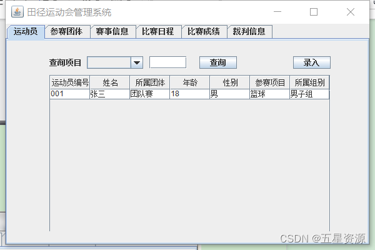Select the 参赛项目 column header
This screenshot has width=375, height=250.
pos(269,82)
